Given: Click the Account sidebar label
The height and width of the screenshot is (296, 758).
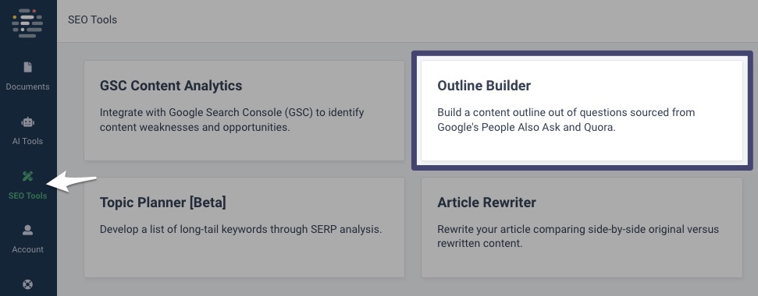Looking at the screenshot, I should click(27, 249).
